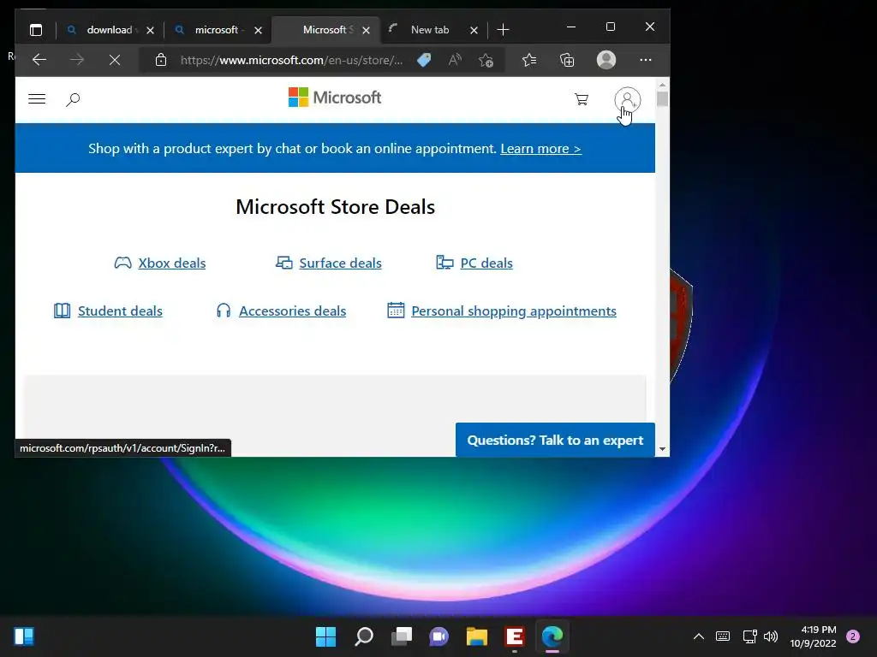View site info via the padlock icon
The image size is (877, 657).
pyautogui.click(x=161, y=60)
